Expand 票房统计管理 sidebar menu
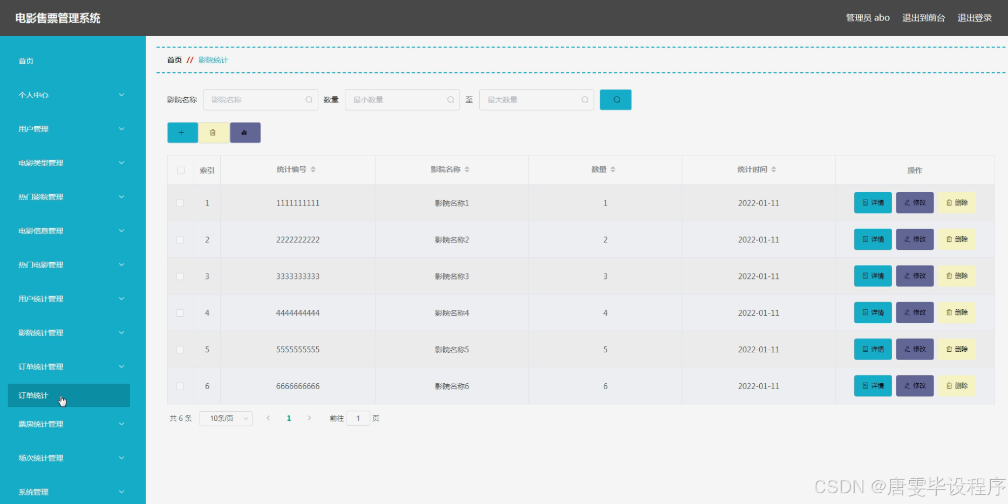This screenshot has height=504, width=1008. (69, 424)
